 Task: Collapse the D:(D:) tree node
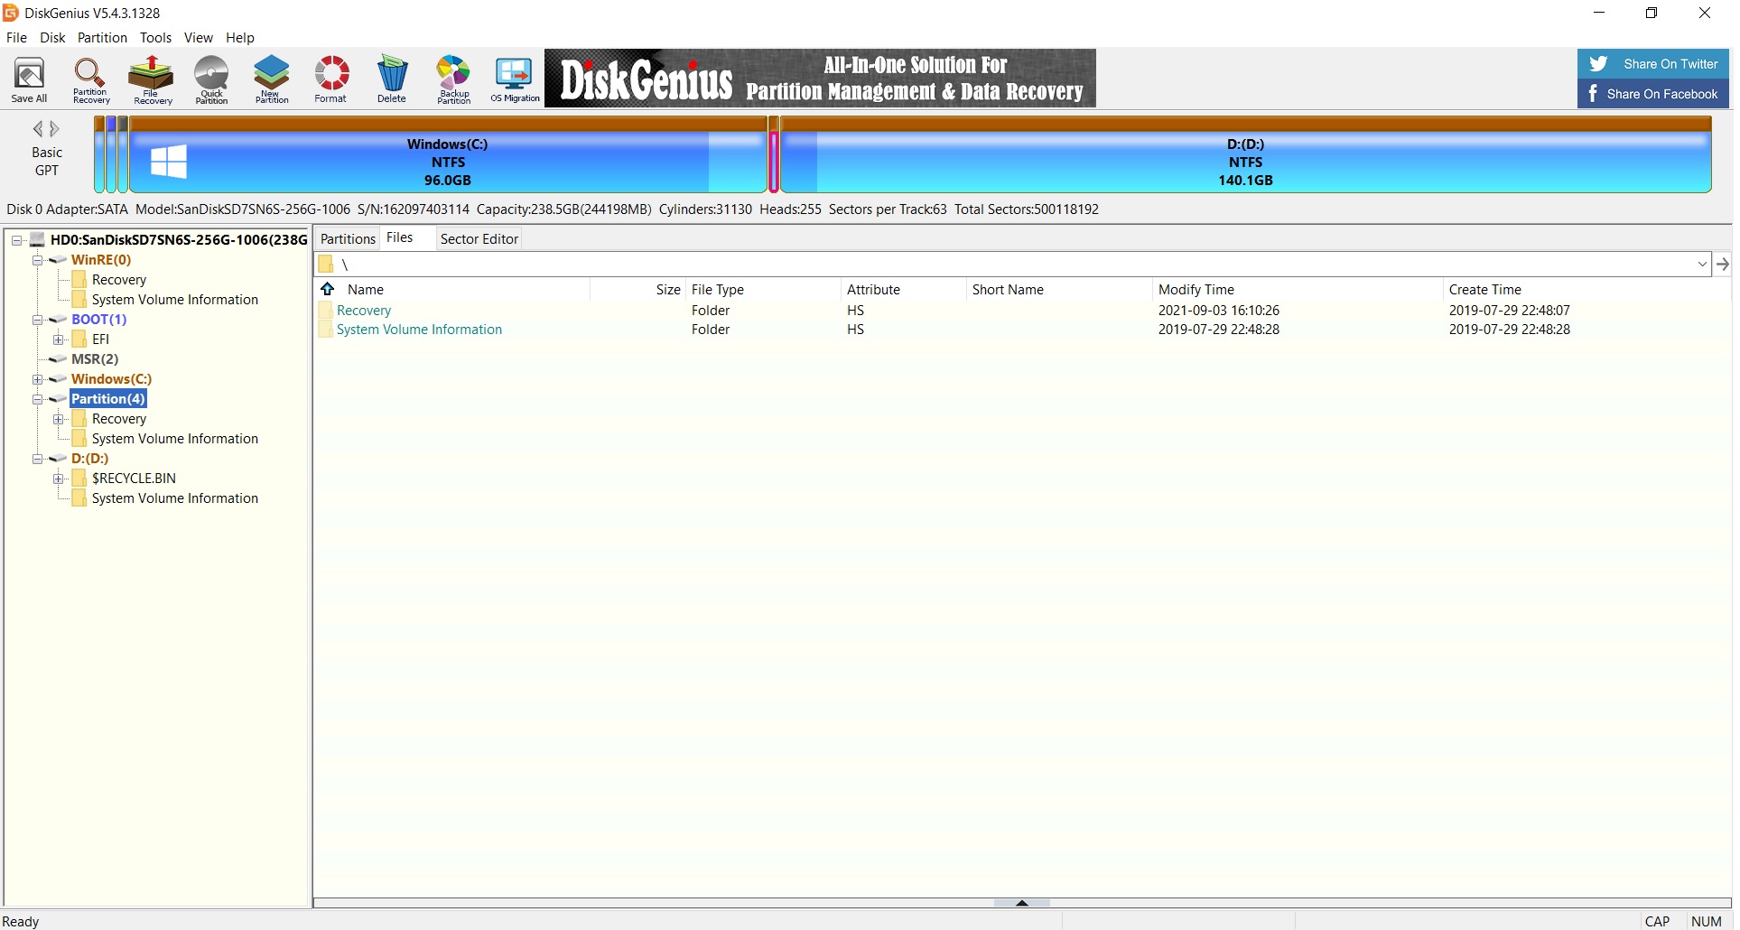pyautogui.click(x=38, y=459)
